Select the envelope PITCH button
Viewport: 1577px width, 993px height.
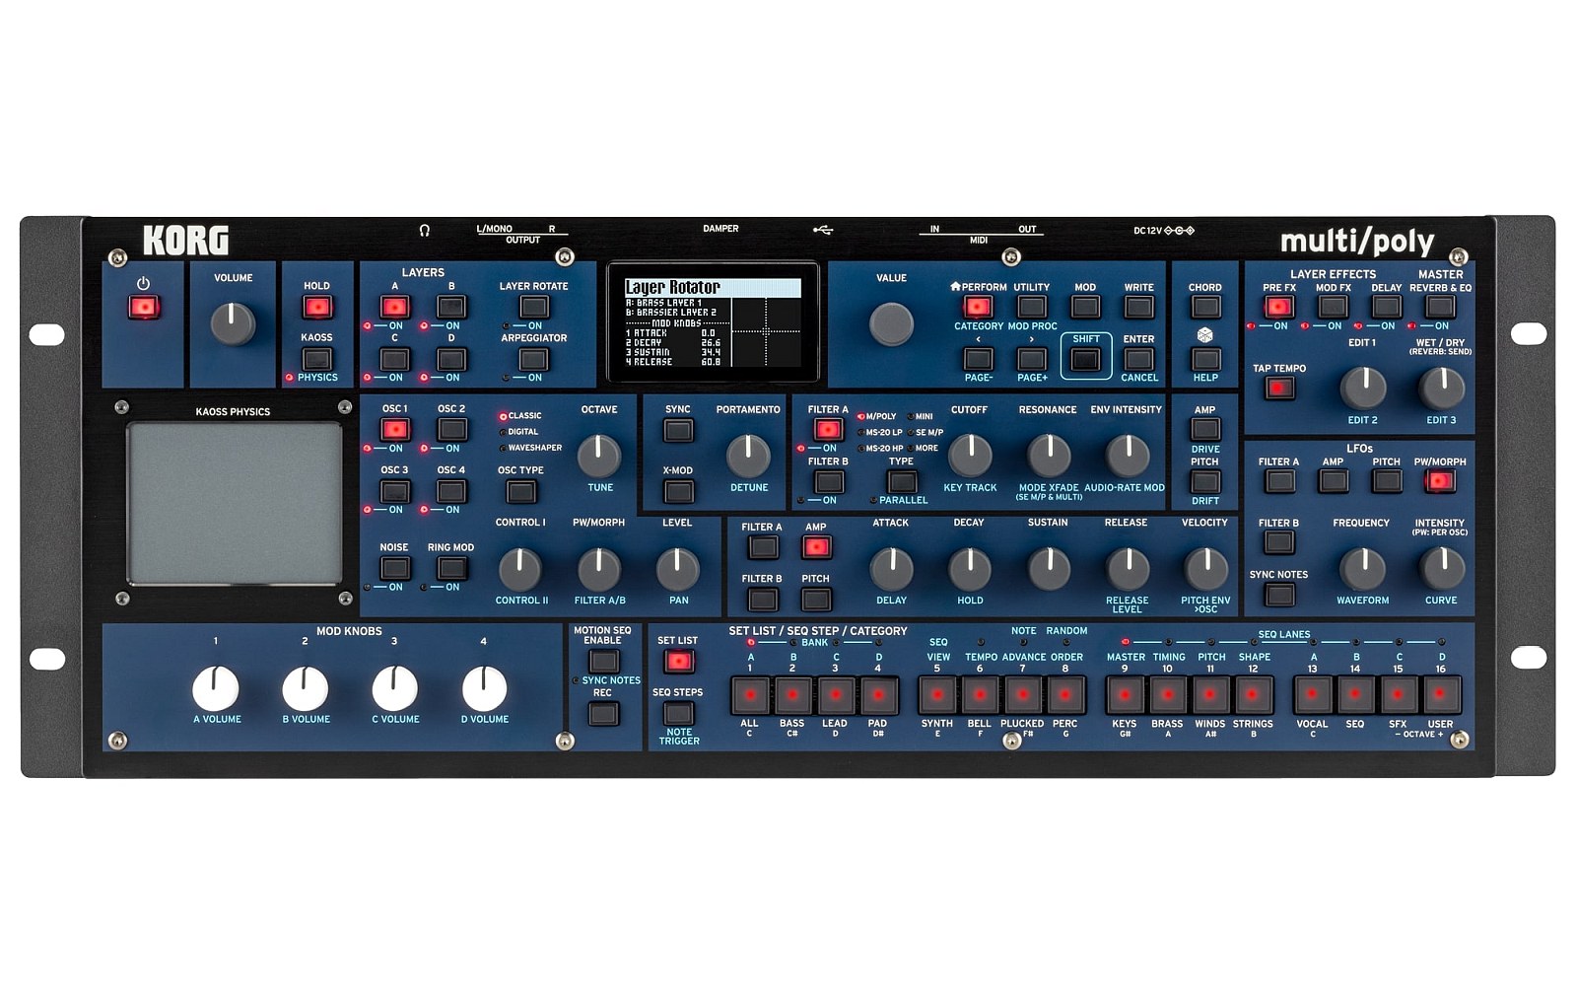click(x=816, y=599)
